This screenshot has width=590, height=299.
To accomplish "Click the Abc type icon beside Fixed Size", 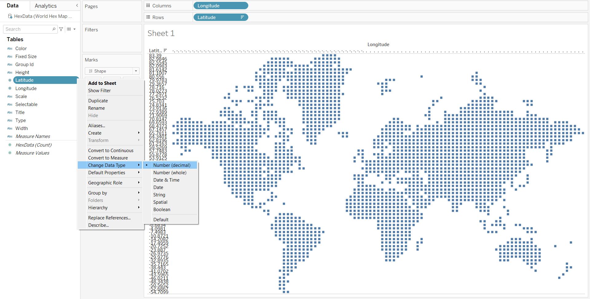I will (x=10, y=57).
